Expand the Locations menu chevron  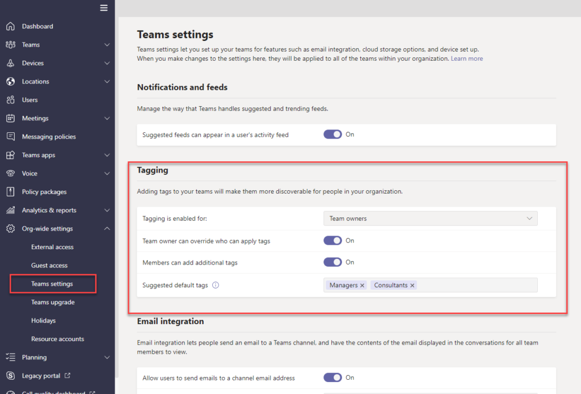107,82
